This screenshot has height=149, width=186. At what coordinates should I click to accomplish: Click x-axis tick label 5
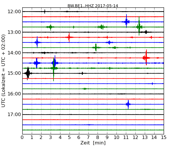[x=70, y=138]
